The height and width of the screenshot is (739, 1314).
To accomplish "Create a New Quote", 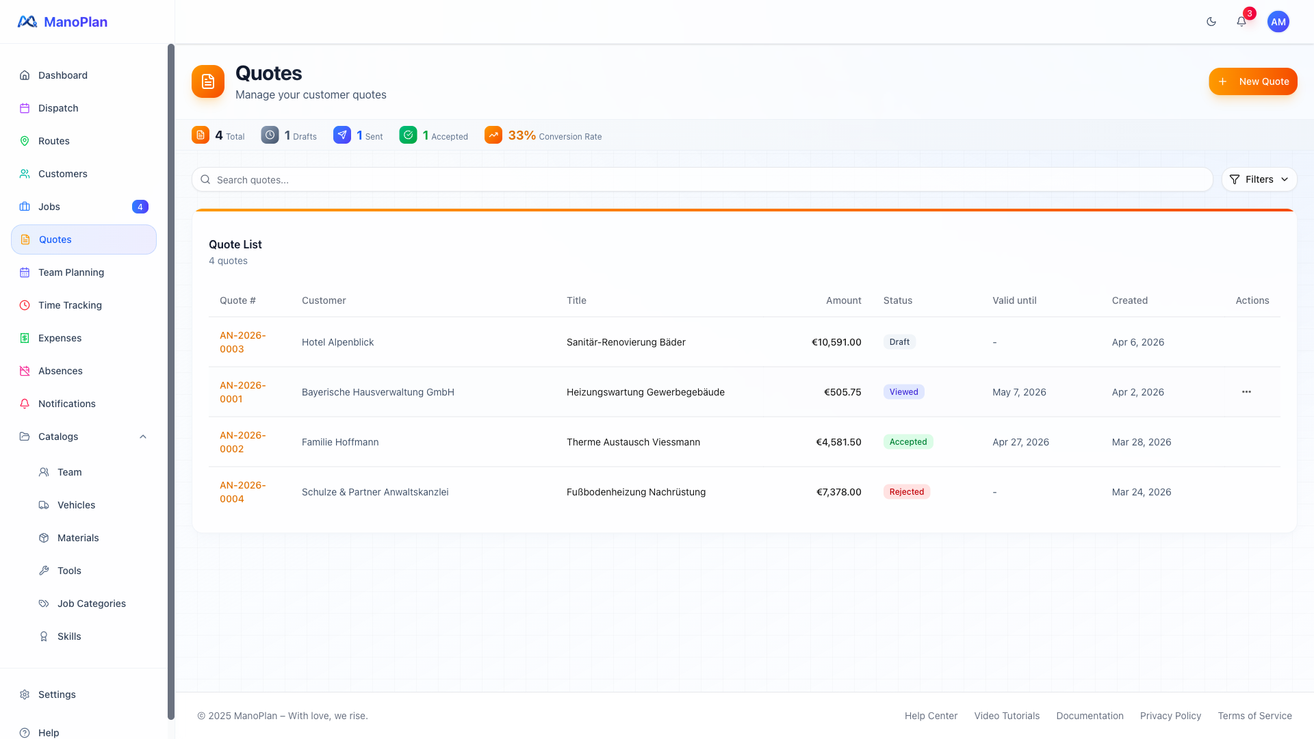I will [x=1252, y=81].
